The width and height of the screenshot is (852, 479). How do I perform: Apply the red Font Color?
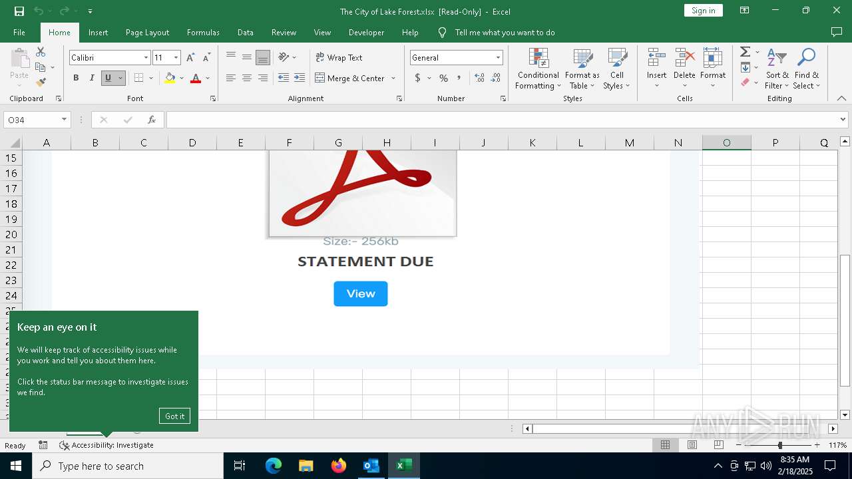click(196, 78)
